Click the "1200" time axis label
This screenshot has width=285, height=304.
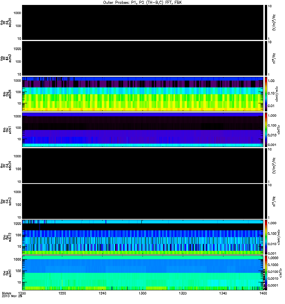[x=22, y=293]
